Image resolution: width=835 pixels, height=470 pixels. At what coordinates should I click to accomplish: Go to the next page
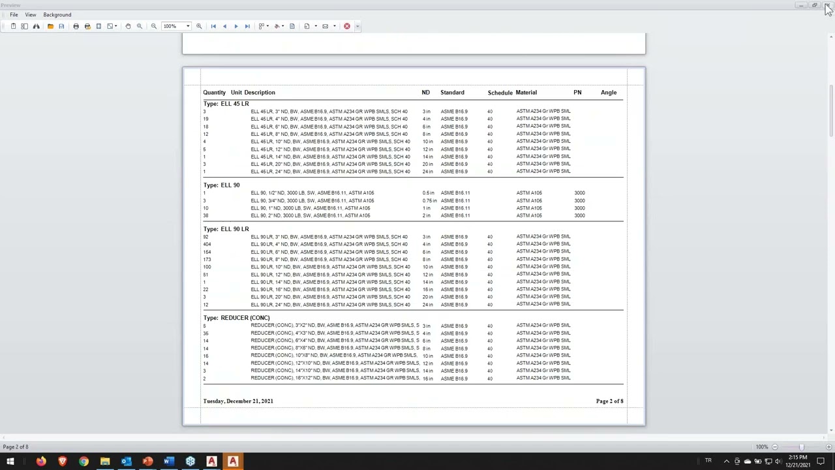(x=236, y=26)
